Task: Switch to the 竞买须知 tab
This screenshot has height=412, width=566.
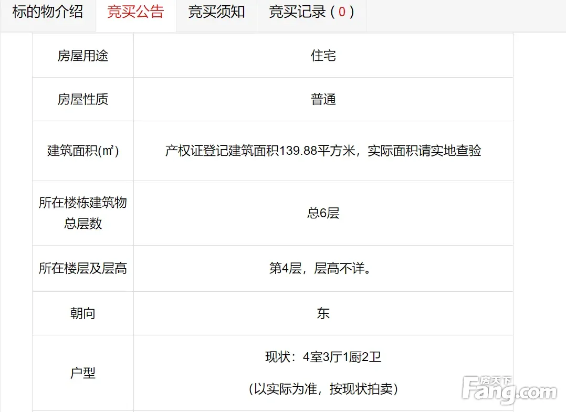Action: click(216, 13)
